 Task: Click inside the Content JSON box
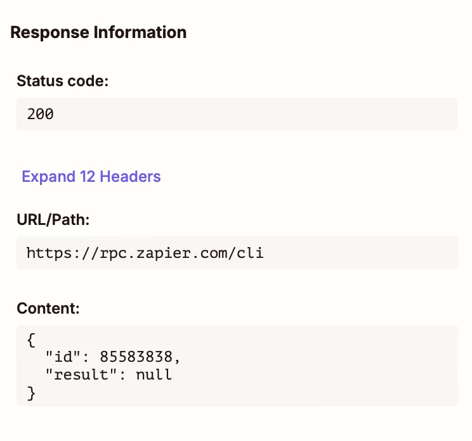pos(237,366)
